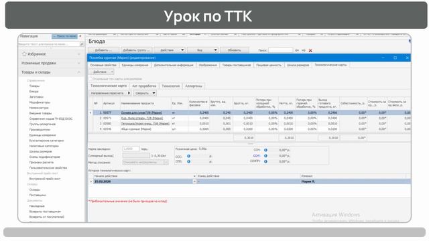Open Склады in the navigation tree
The width and height of the screenshot is (429, 241).
(x=35, y=189)
